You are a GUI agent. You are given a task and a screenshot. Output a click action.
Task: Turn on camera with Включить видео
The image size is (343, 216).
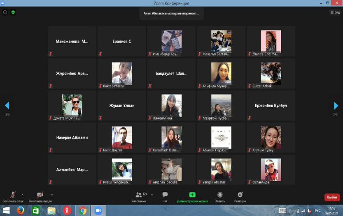pos(40,196)
